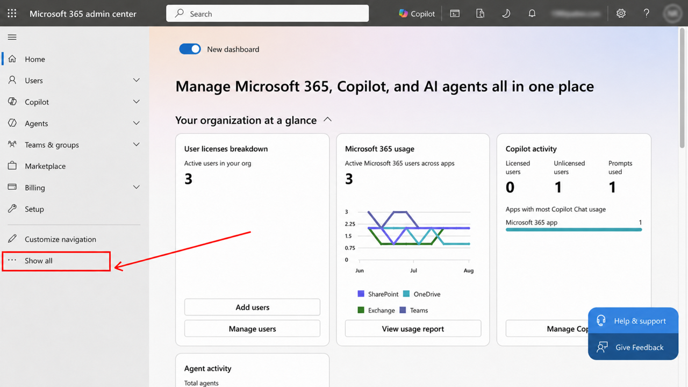
Task: Open help question mark icon
Action: pos(647,13)
